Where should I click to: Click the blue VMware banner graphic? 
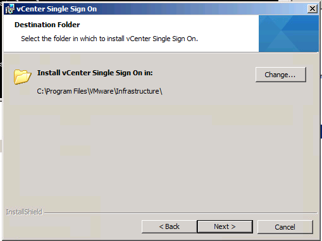pyautogui.click(x=288, y=34)
